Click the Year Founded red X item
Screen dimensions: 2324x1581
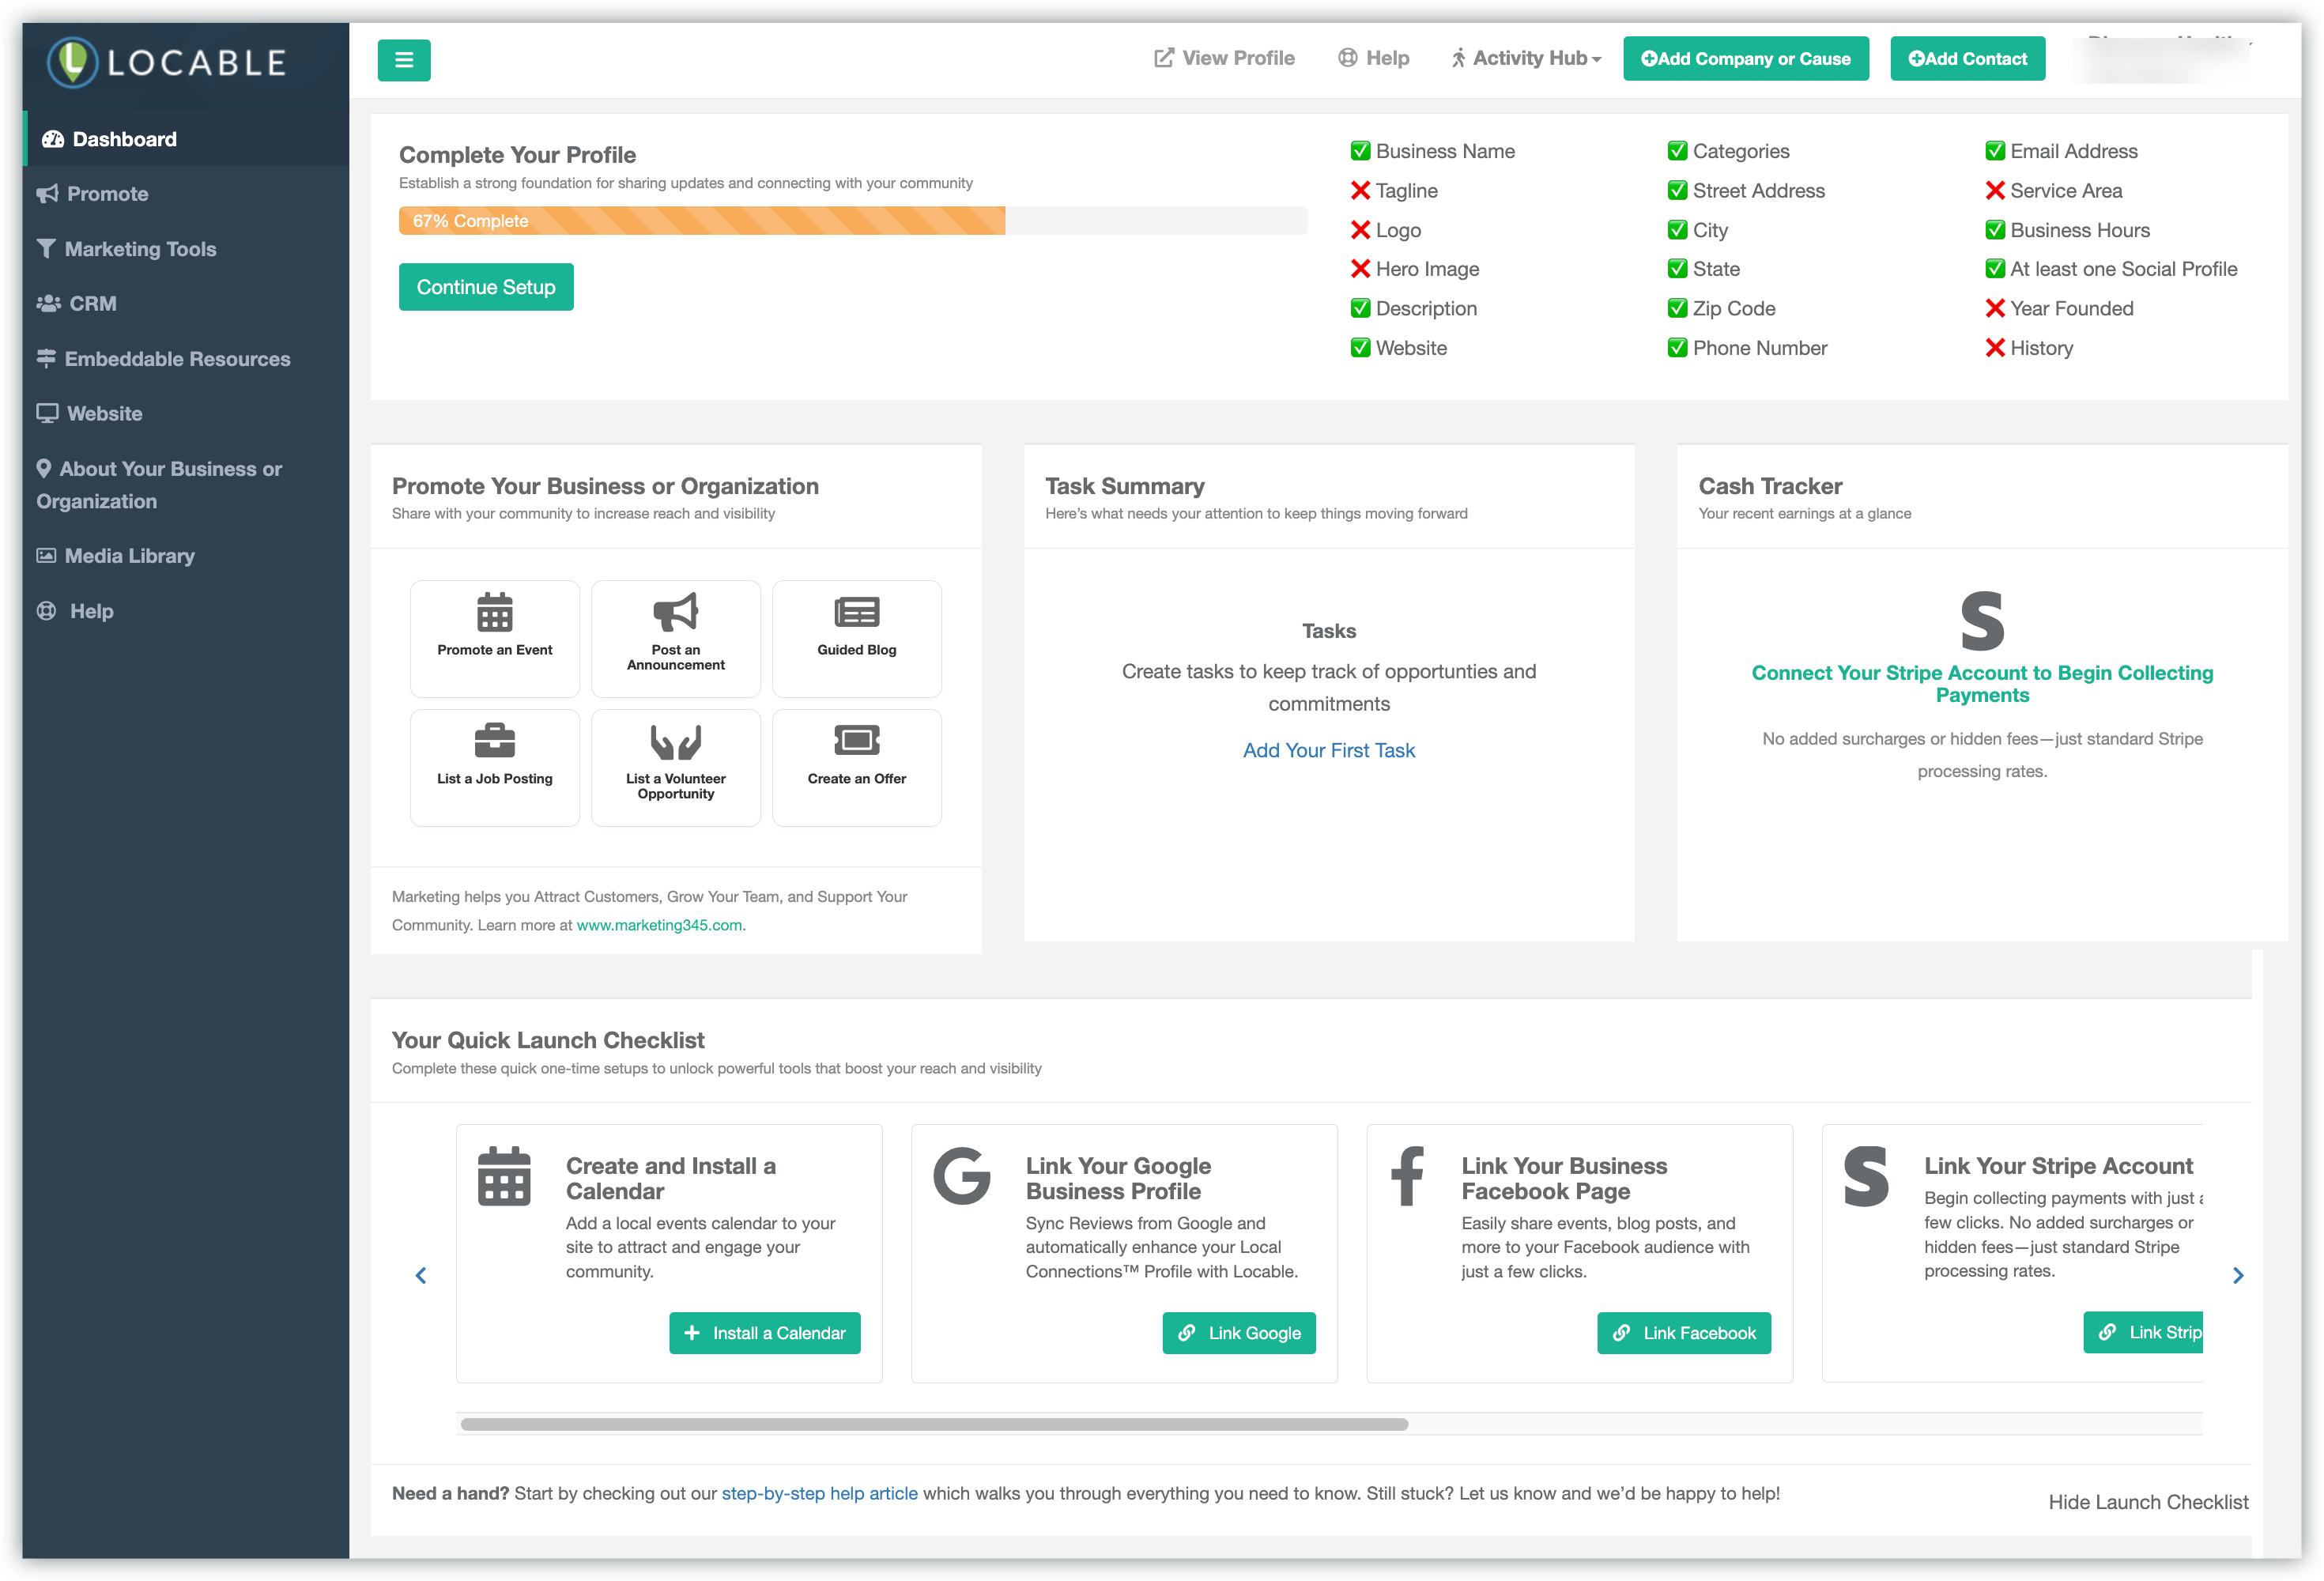[x=1994, y=309]
